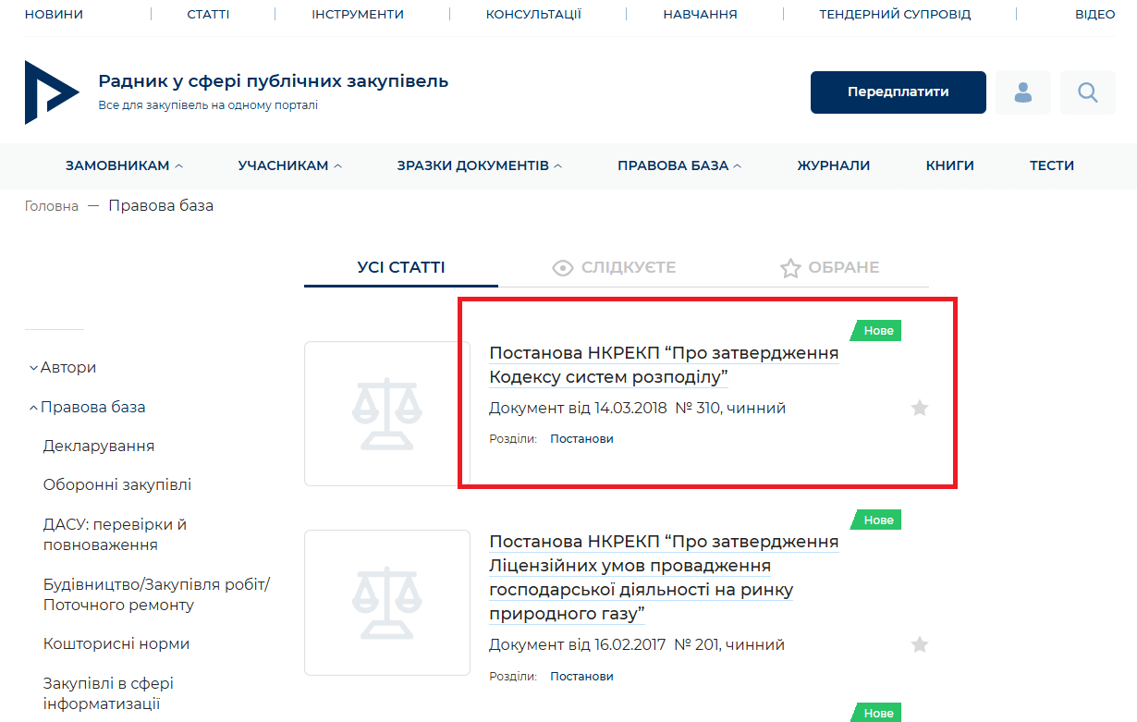This screenshot has width=1137, height=722.
Task: Click the Передплатити subscribe button
Action: tap(899, 92)
